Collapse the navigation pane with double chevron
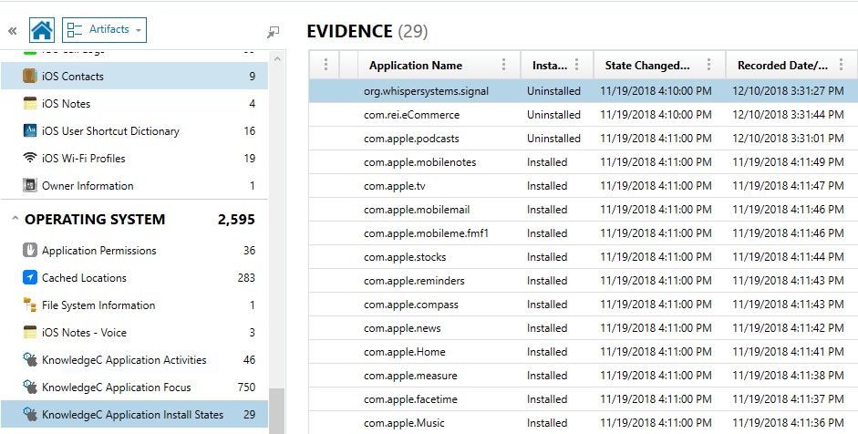 12,31
